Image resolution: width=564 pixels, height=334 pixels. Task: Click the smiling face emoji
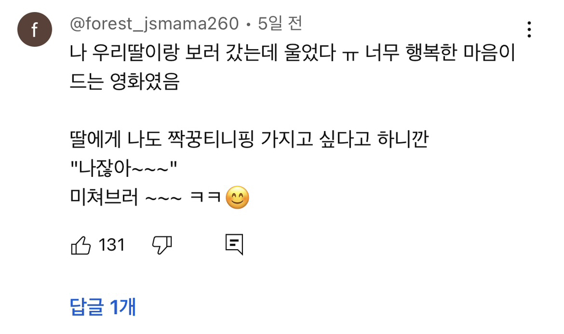238,198
